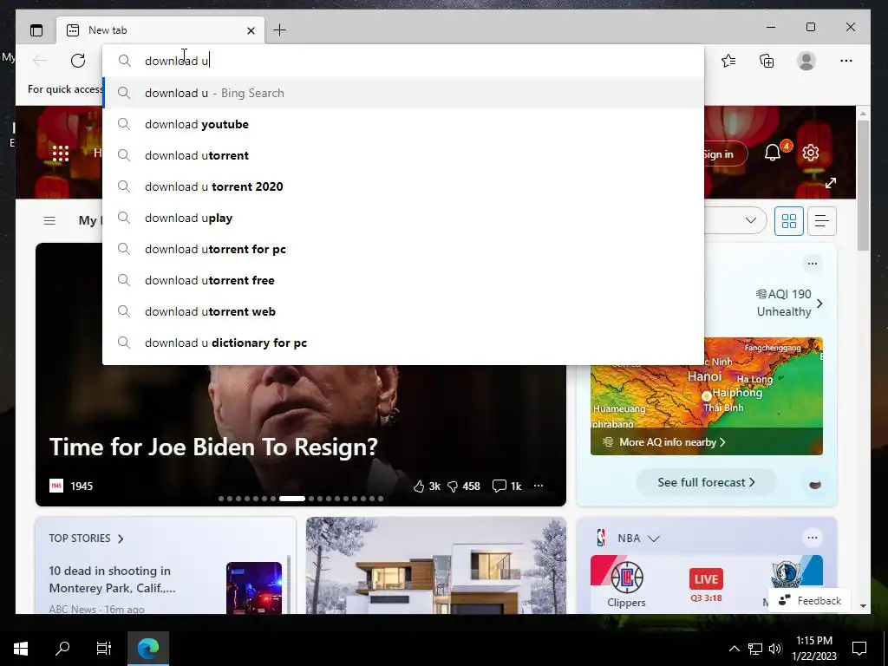This screenshot has width=888, height=666.
Task: Open the feed dropdown chevron
Action: coord(751,220)
